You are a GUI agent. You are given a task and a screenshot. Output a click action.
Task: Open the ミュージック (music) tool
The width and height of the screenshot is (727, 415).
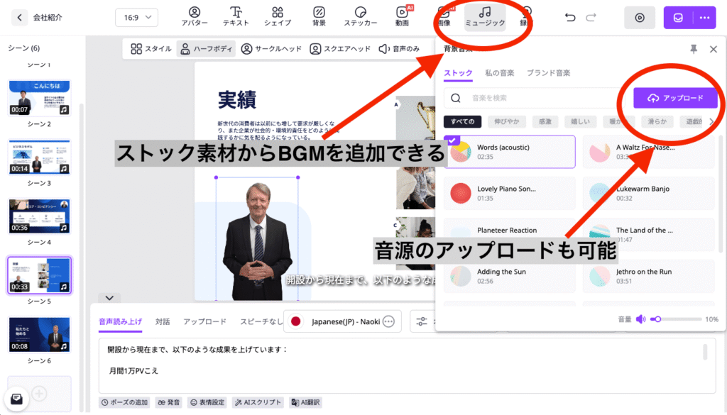[x=485, y=17]
